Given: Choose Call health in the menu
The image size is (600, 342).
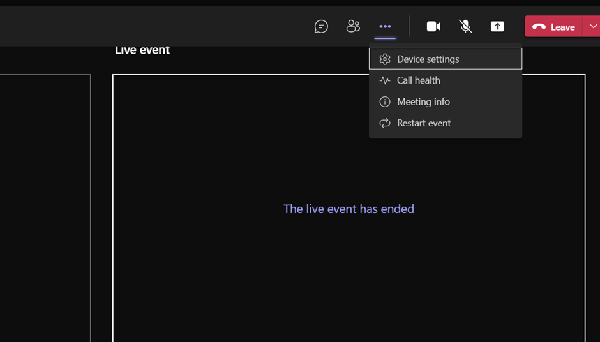Looking at the screenshot, I should 419,80.
